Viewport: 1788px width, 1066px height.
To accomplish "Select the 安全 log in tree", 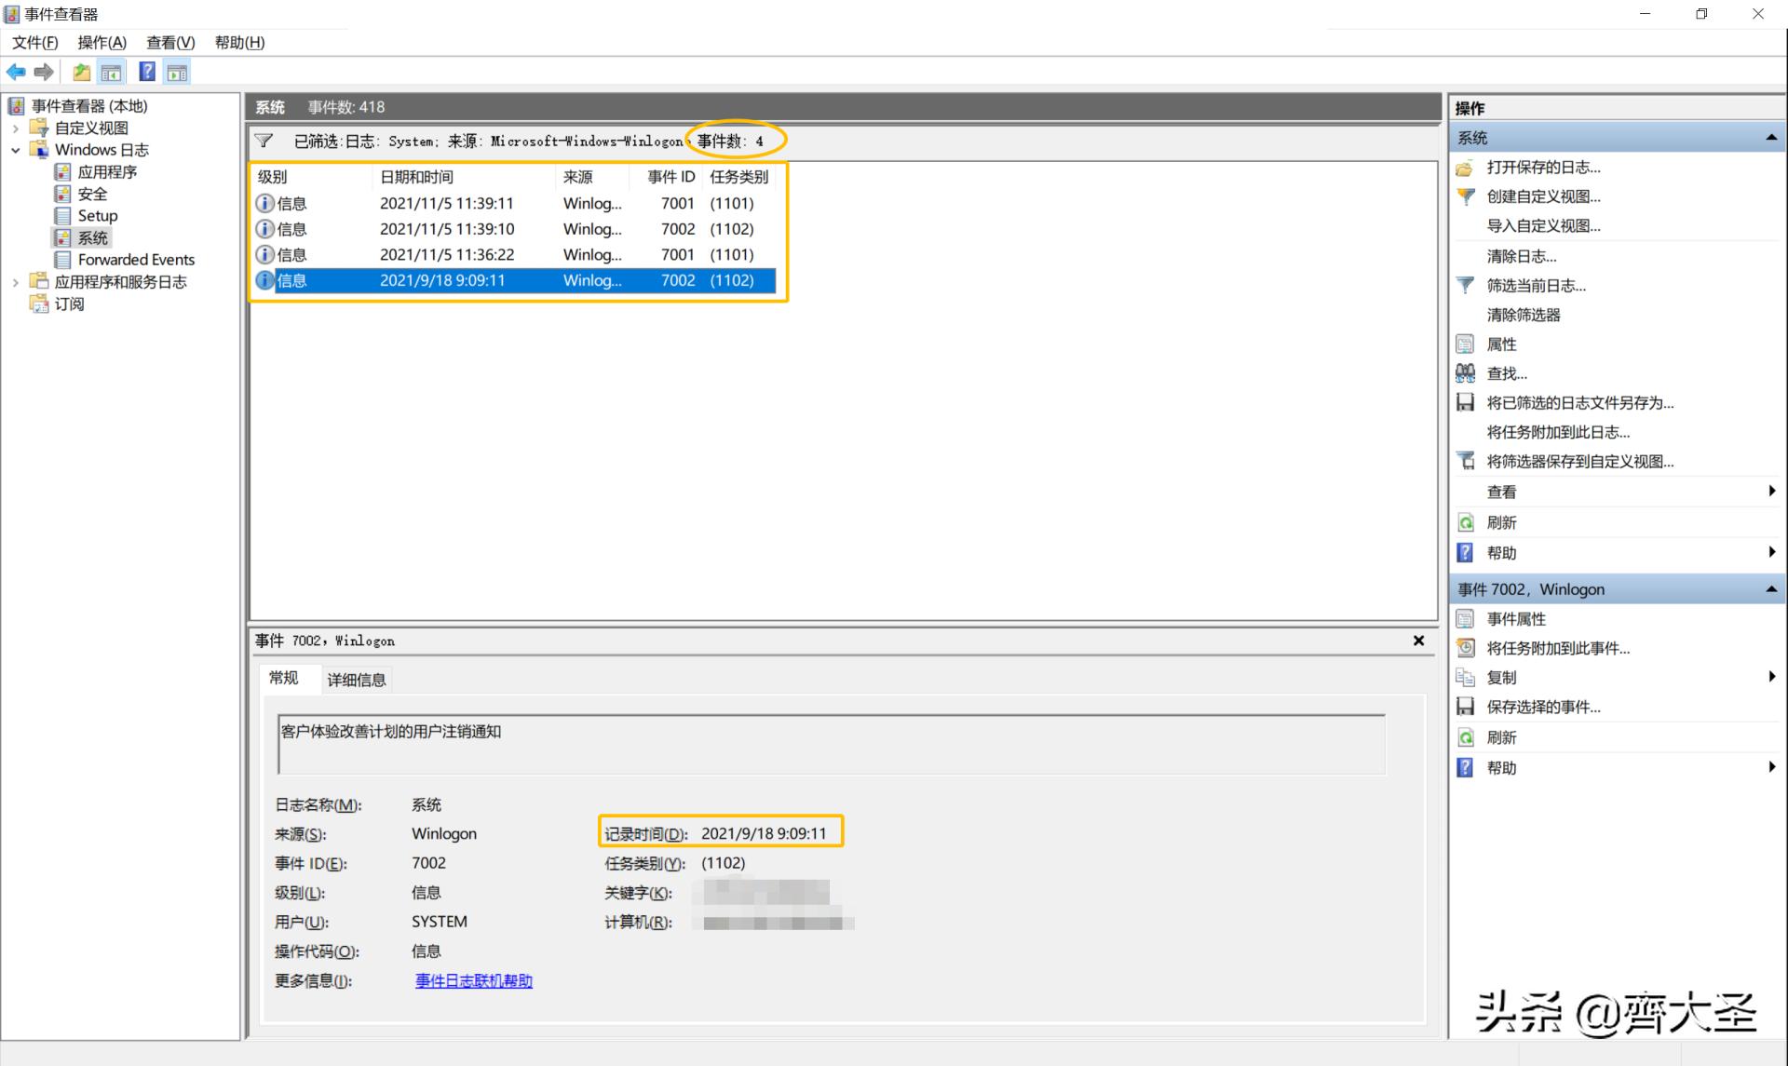I will click(x=92, y=194).
